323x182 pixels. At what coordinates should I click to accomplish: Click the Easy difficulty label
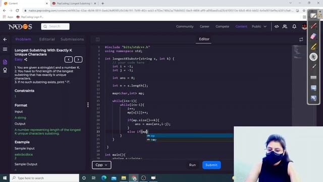[x=18, y=60]
